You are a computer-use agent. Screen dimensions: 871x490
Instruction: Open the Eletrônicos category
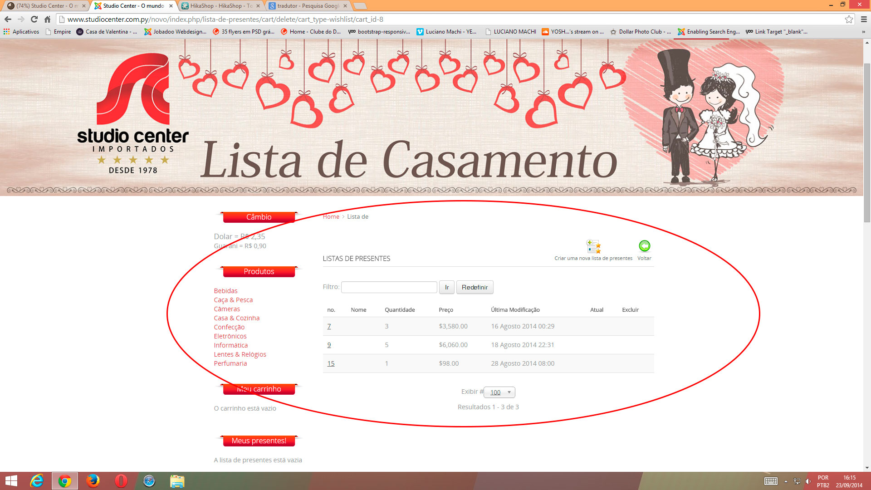coord(230,336)
